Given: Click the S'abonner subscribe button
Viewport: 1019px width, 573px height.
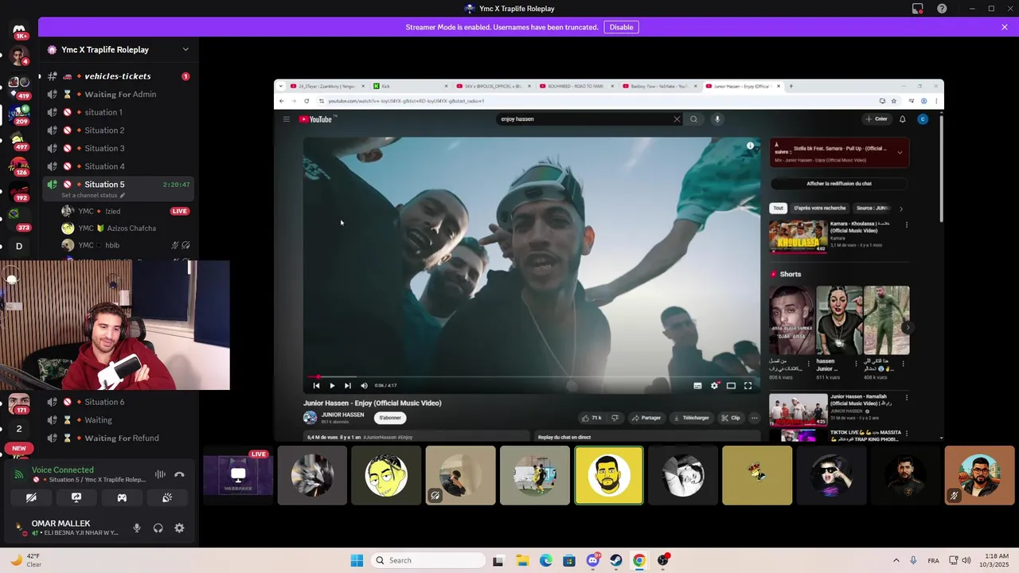Looking at the screenshot, I should [390, 418].
